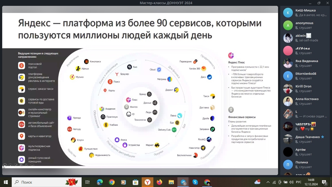Viewport: 332px width, 187px height.
Task: Click the Яндекс Плюс logo above its description
Action: click(231, 55)
